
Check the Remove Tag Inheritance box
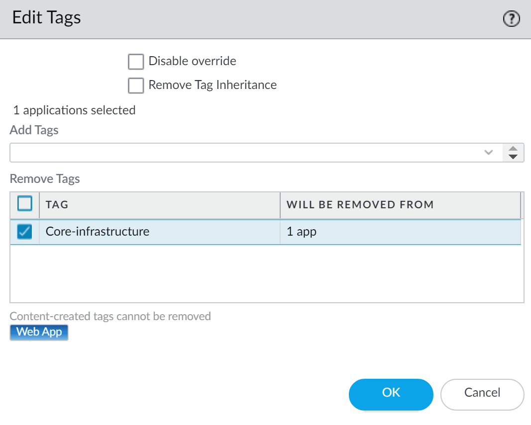point(136,85)
